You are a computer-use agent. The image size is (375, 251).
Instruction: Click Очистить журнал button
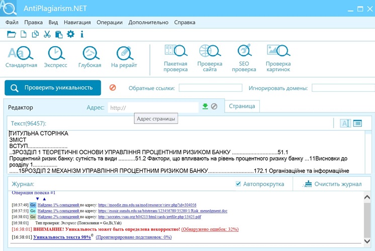332,184
